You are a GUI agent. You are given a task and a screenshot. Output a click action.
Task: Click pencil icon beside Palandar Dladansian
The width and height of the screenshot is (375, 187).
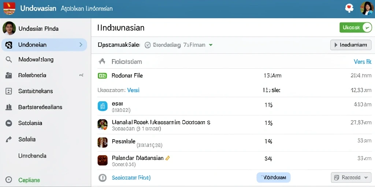[168, 158]
